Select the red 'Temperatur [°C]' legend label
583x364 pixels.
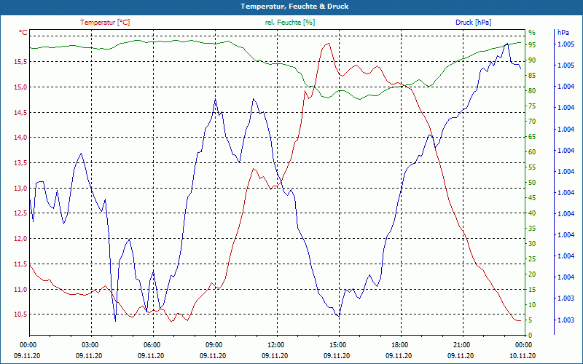(105, 23)
